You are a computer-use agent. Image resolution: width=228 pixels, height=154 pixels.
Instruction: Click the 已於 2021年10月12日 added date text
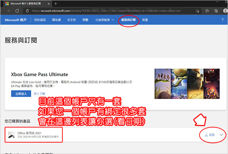38,137
